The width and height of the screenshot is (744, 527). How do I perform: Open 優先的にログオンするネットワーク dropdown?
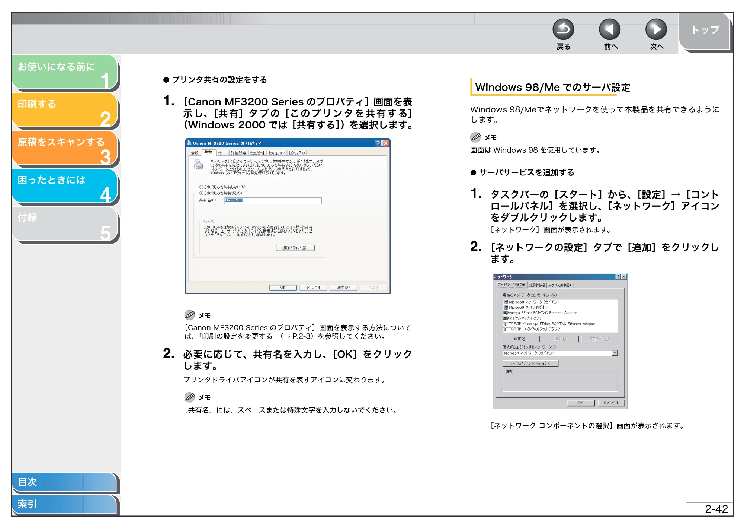point(615,353)
